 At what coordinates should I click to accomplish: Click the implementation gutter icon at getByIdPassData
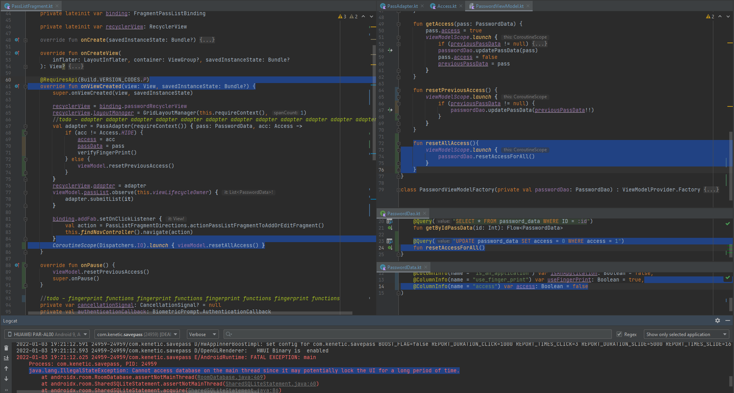click(390, 228)
